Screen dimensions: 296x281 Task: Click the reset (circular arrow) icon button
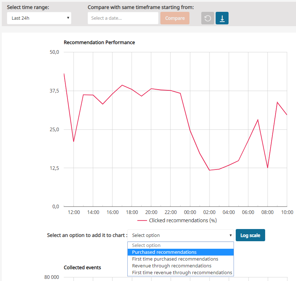pos(208,18)
